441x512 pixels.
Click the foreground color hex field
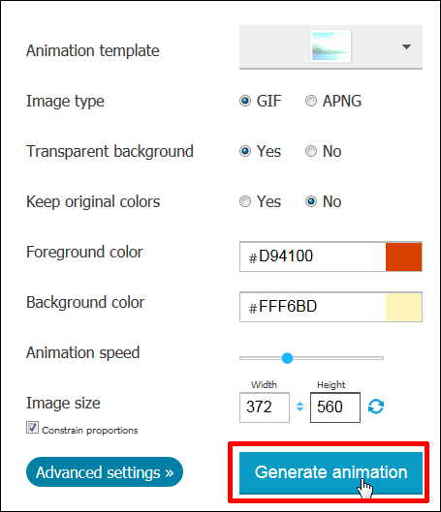click(x=313, y=256)
